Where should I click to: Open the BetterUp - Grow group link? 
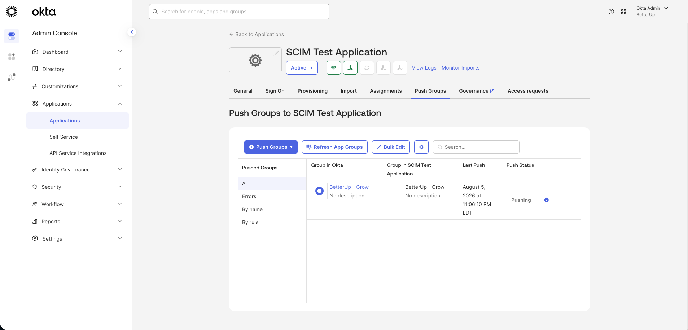coord(349,187)
